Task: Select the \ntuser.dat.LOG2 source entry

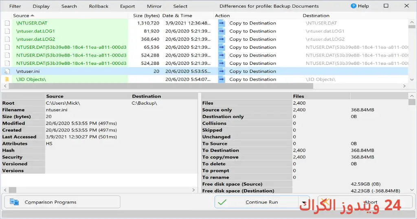Action: pyautogui.click(x=36, y=39)
